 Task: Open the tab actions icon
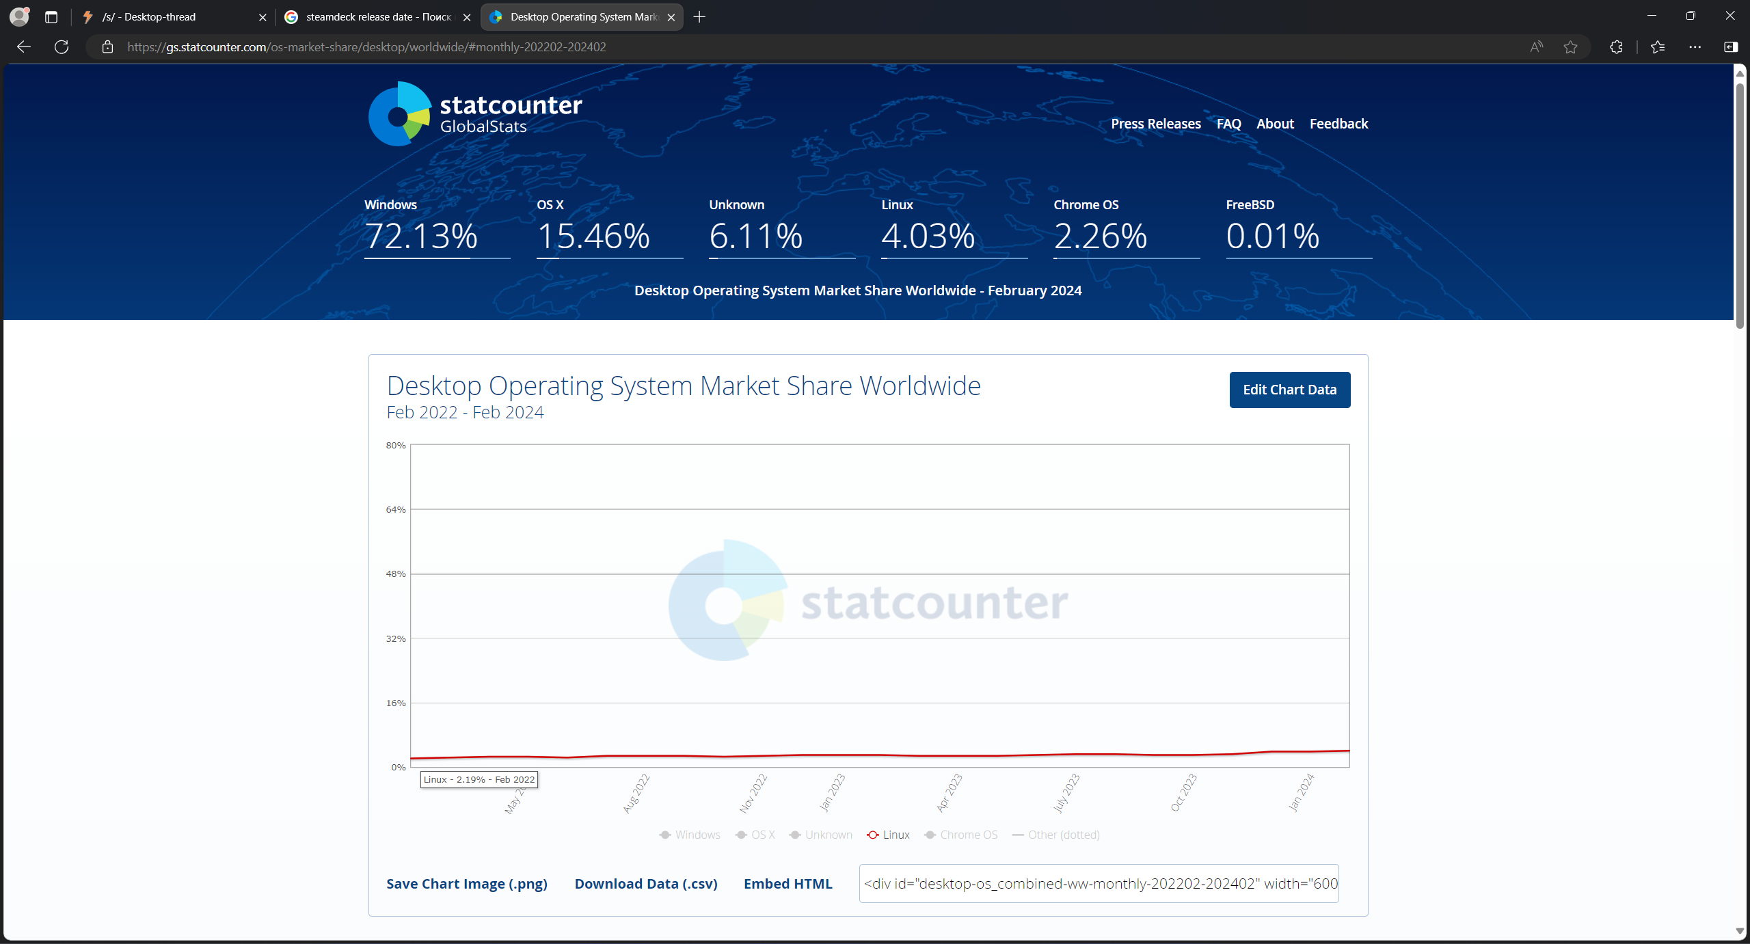pyautogui.click(x=51, y=17)
